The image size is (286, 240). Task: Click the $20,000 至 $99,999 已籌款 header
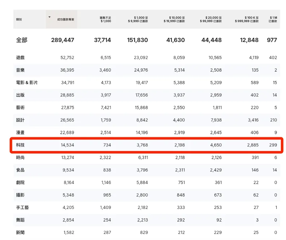click(x=211, y=20)
